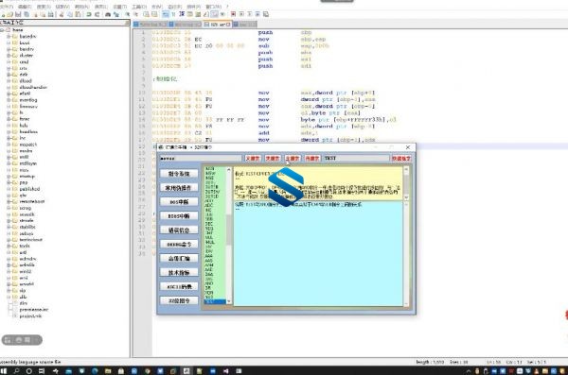Click the Save Recorded Macro toolbar icon

coord(266,14)
